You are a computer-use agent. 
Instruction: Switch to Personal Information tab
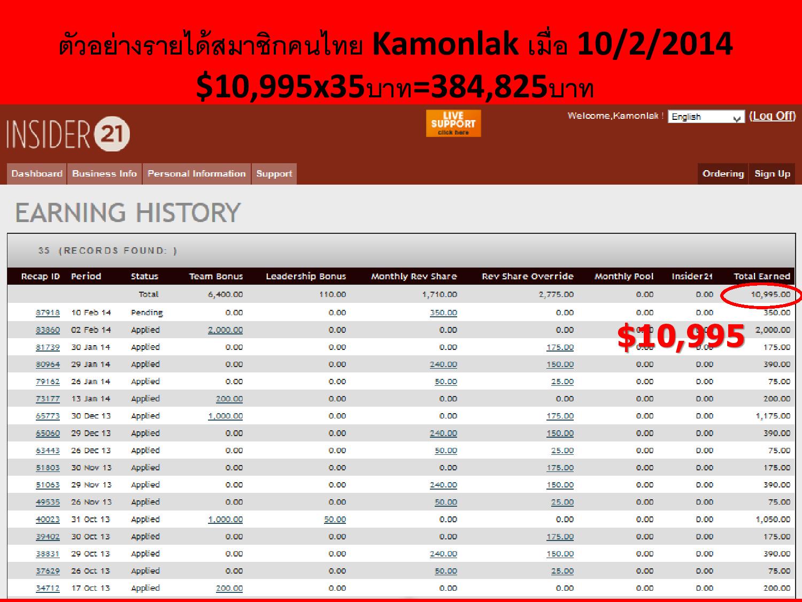(197, 174)
